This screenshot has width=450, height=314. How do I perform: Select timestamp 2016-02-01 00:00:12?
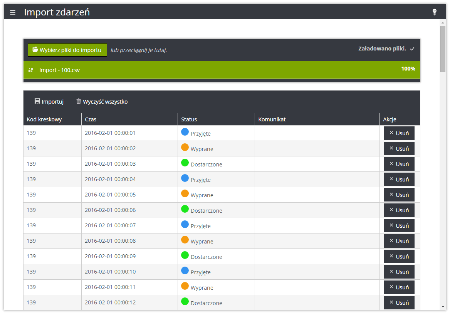(x=110, y=302)
